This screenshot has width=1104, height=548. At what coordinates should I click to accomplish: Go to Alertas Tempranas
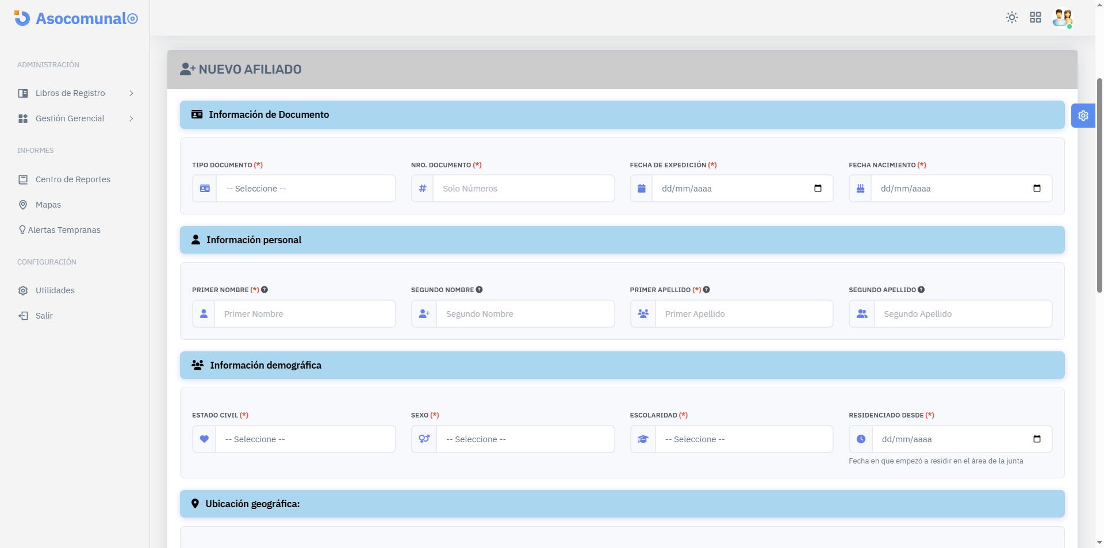pos(64,230)
